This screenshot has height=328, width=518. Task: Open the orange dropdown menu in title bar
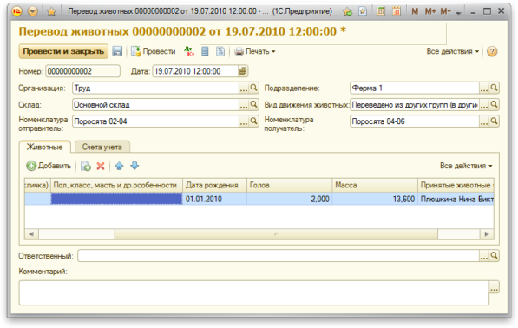[x=33, y=11]
